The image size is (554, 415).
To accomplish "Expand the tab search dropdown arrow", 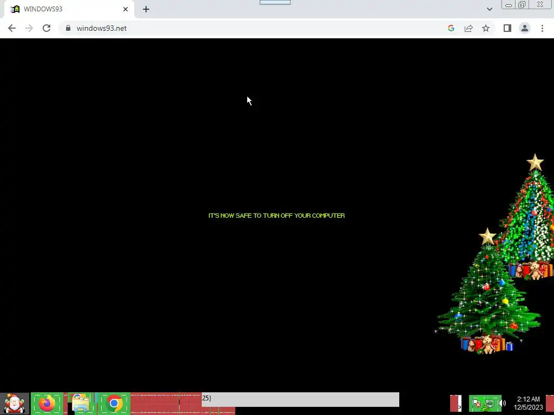I will click(489, 9).
